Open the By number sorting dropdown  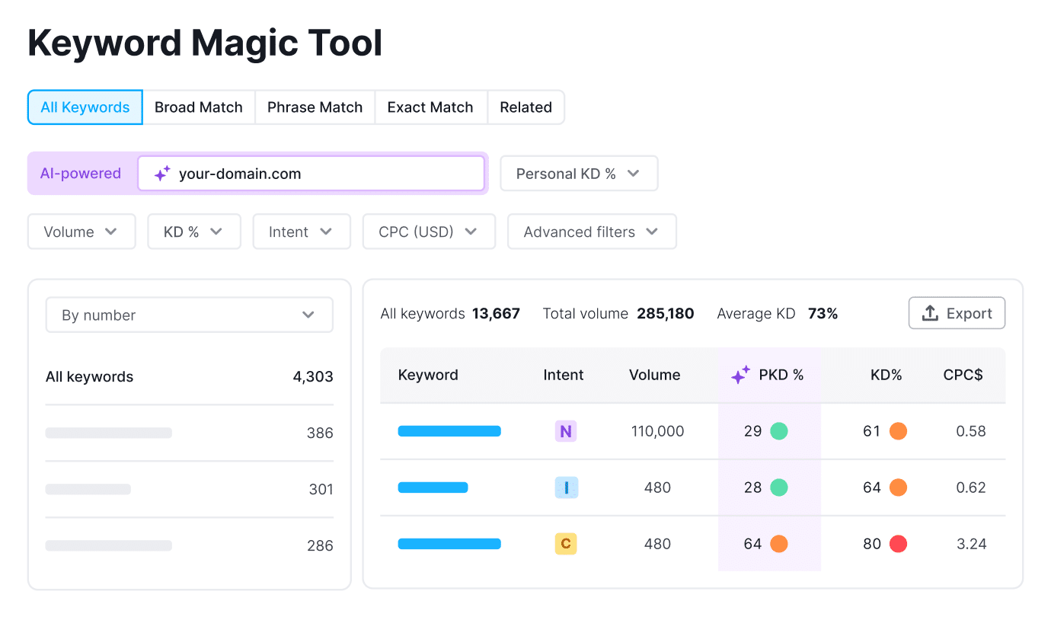click(190, 315)
